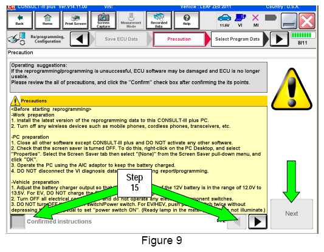Click the '-PC preparation' heading
The image size is (324, 252).
pyautogui.click(x=30, y=137)
